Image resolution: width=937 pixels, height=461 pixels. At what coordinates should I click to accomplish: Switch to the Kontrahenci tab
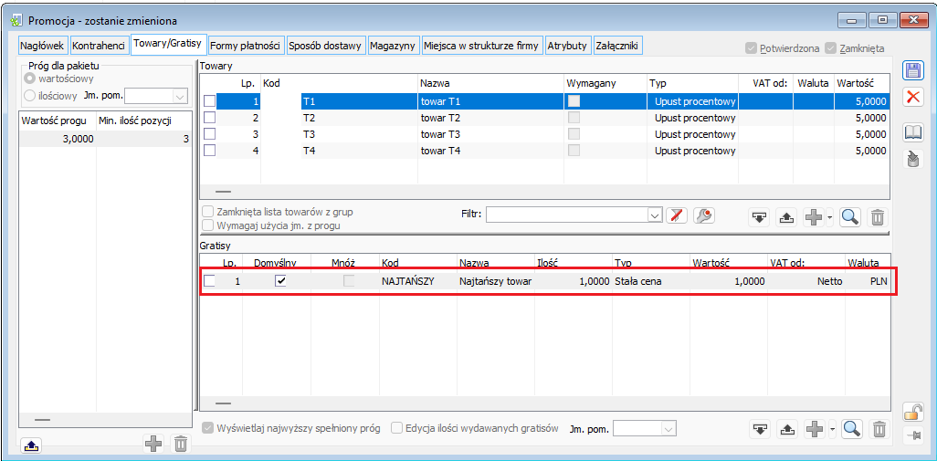[98, 45]
